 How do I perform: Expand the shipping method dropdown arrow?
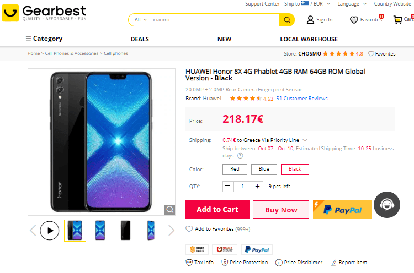click(305, 140)
